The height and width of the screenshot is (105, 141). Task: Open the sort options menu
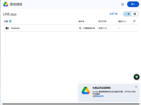click(x=135, y=21)
